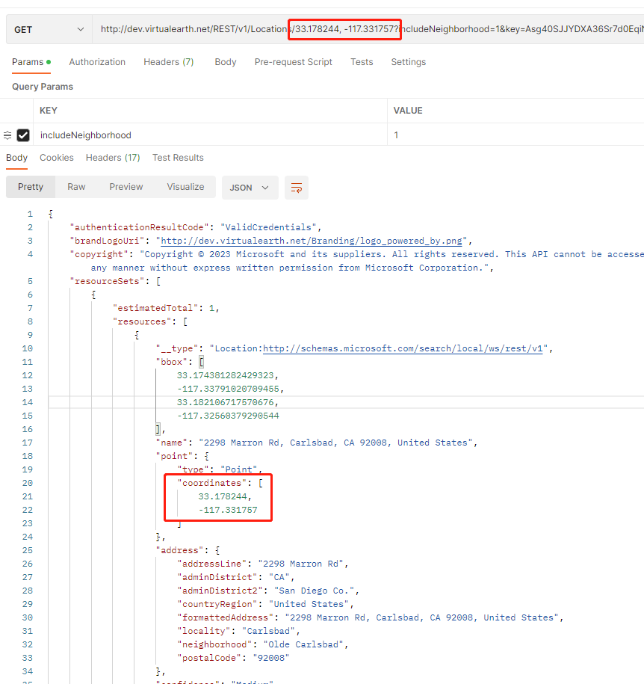Toggle the wrap lines icon
Image resolution: width=644 pixels, height=684 pixels.
297,188
